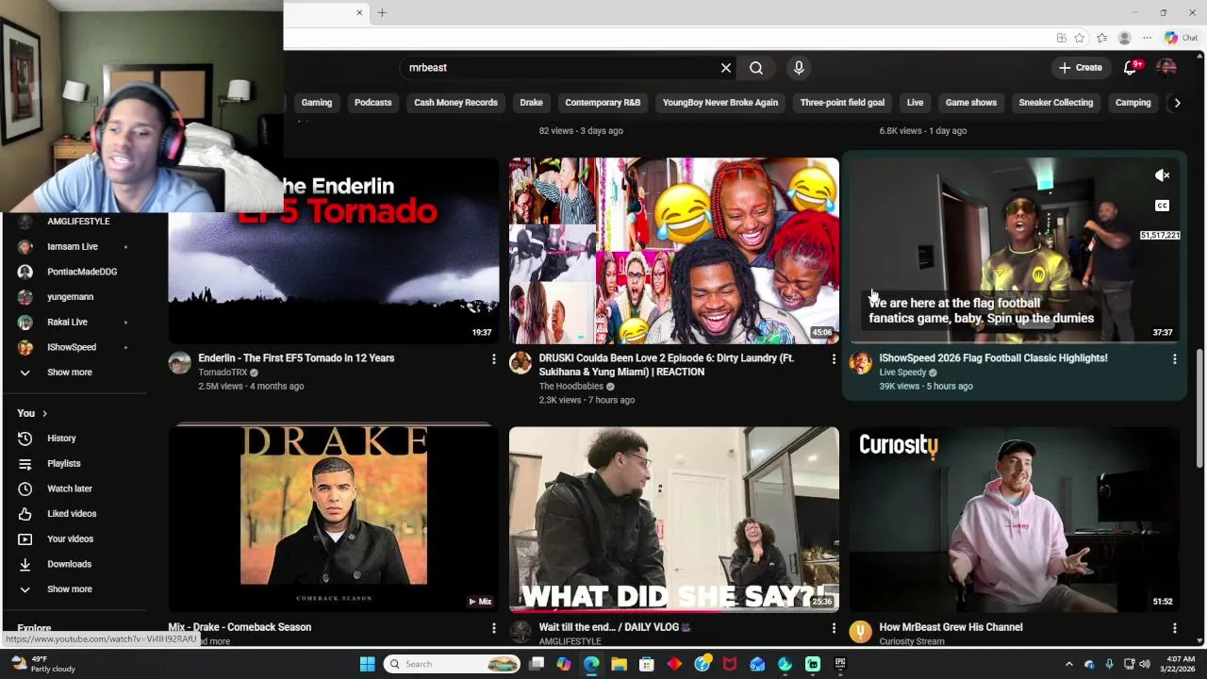Image resolution: width=1207 pixels, height=679 pixels.
Task: Open a new browser tab
Action: 382,12
